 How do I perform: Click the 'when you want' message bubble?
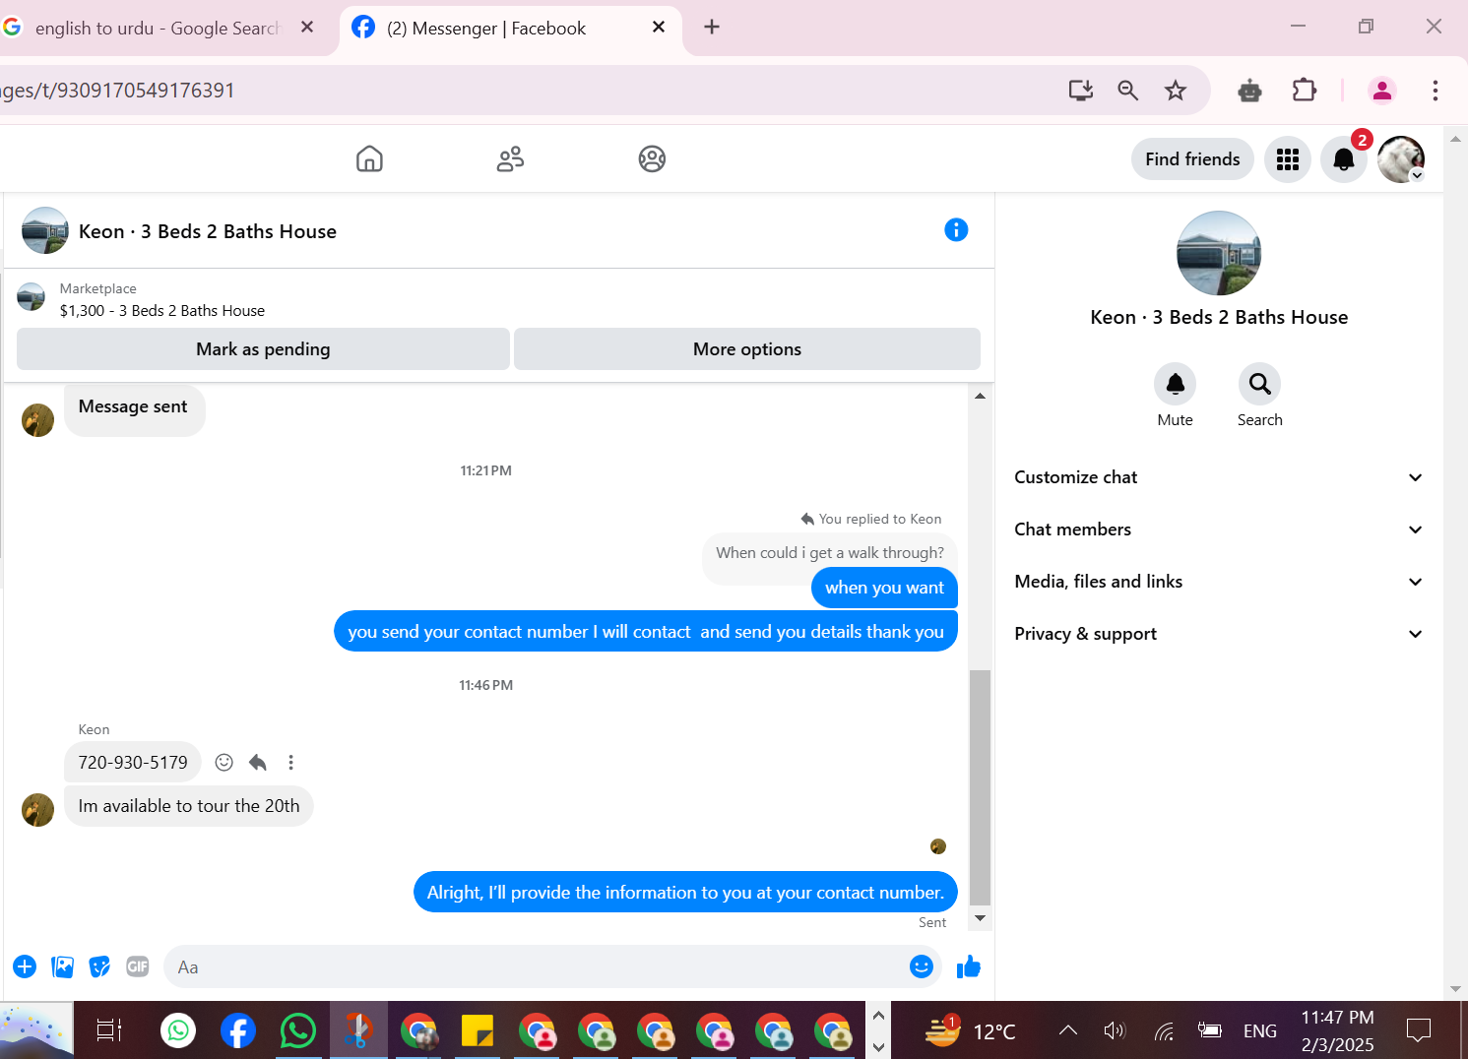point(884,588)
